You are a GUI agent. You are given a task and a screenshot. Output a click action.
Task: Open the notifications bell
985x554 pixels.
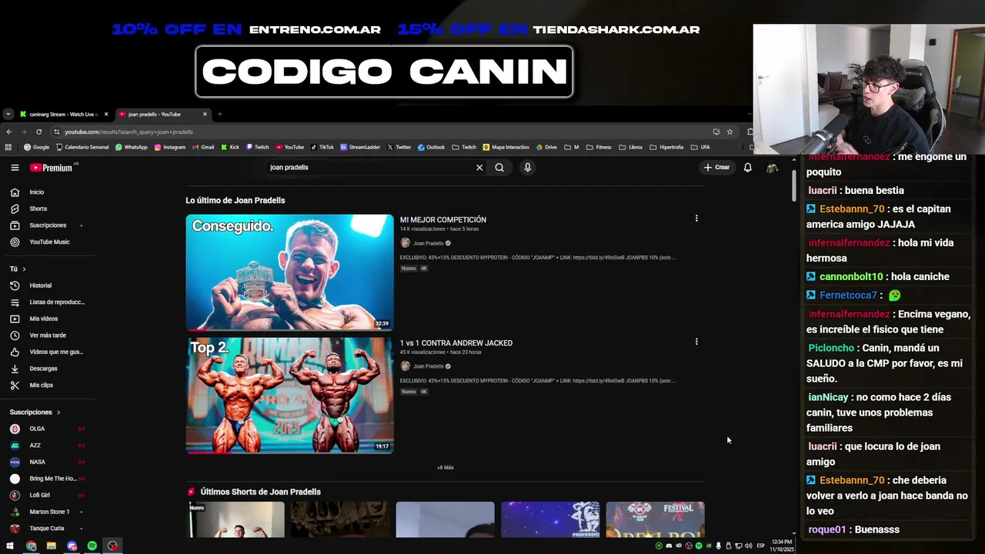pyautogui.click(x=747, y=167)
